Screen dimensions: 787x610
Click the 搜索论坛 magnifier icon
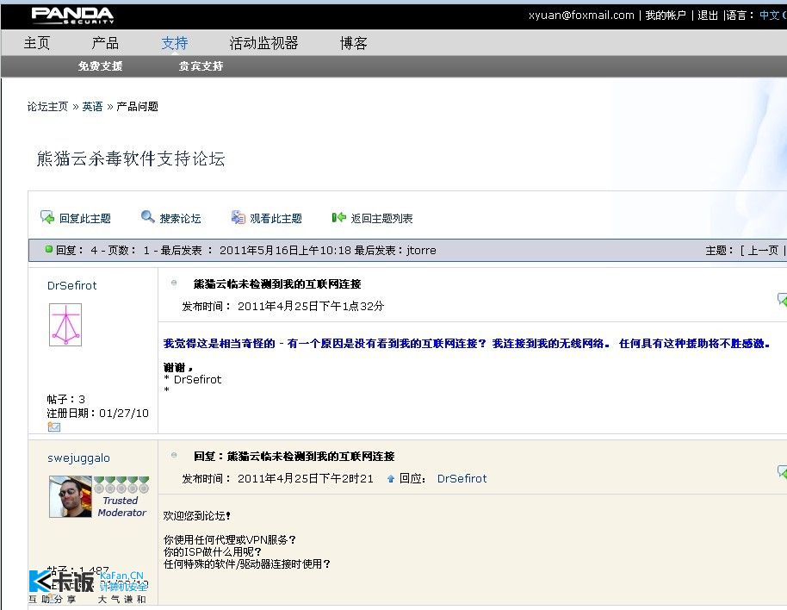(x=147, y=216)
